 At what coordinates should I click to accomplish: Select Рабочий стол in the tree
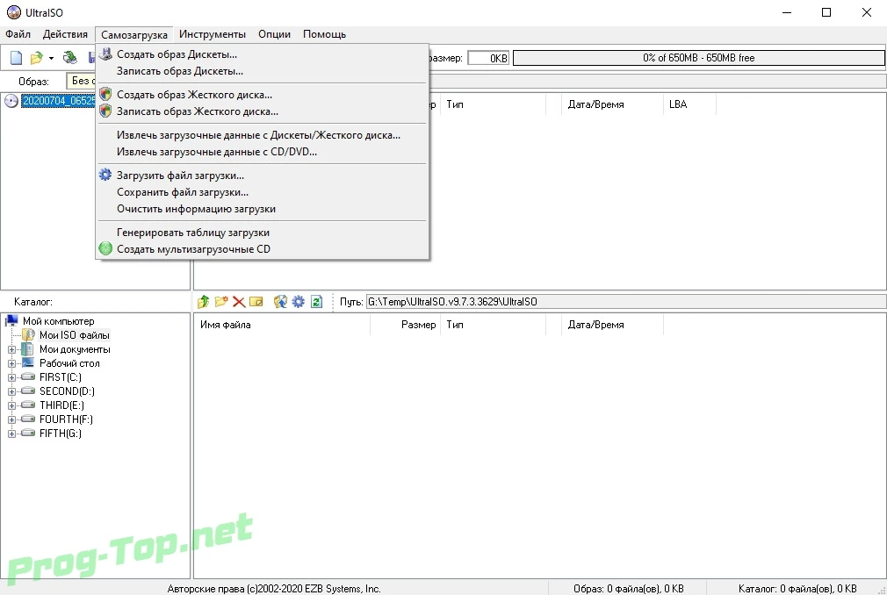69,363
